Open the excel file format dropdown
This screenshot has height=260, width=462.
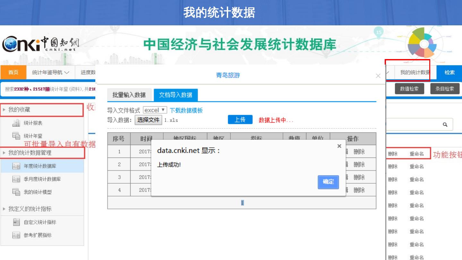click(155, 110)
